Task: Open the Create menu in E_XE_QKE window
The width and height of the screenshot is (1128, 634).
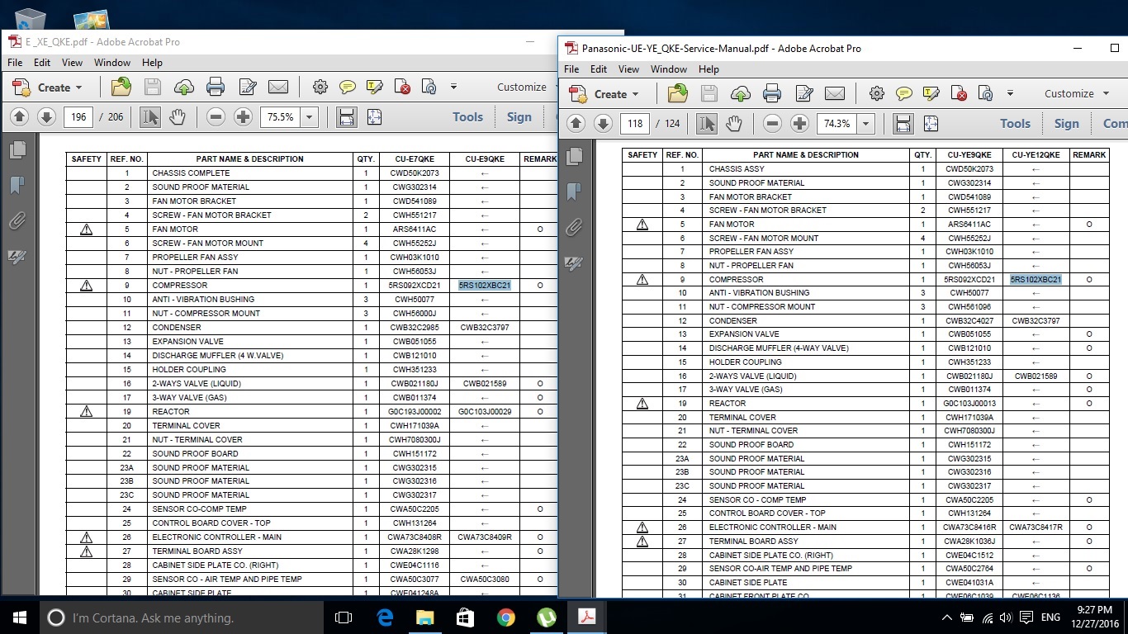Action: [48, 88]
